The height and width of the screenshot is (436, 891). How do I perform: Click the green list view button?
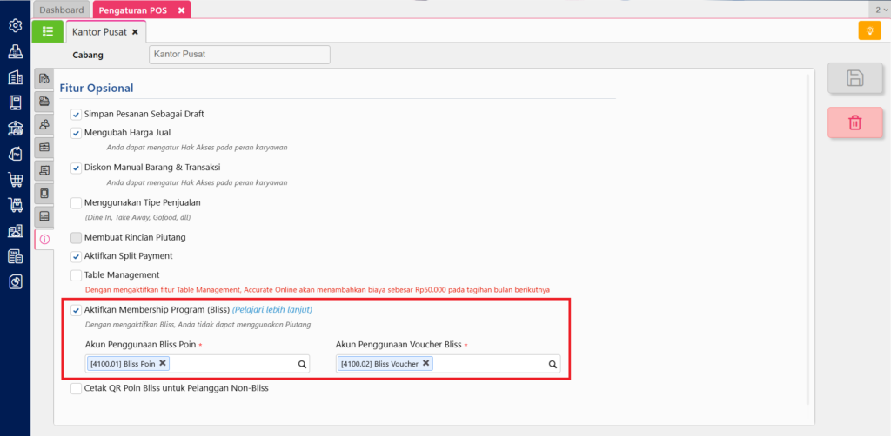tap(47, 31)
